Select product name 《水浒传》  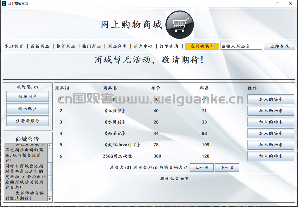point(115,122)
